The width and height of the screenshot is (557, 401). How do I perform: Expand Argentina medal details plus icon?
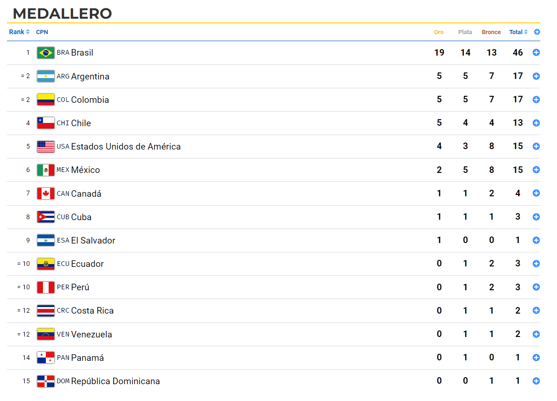pos(536,76)
